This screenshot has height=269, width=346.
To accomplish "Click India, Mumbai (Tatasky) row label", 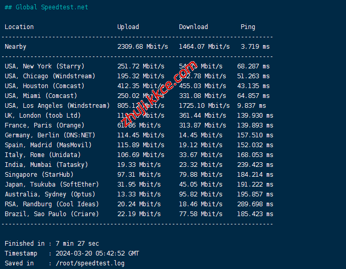I will coord(46,165).
